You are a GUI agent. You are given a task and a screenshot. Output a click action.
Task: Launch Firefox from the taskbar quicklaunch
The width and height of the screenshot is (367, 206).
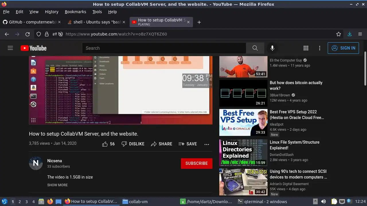pyautogui.click(x=50, y=201)
